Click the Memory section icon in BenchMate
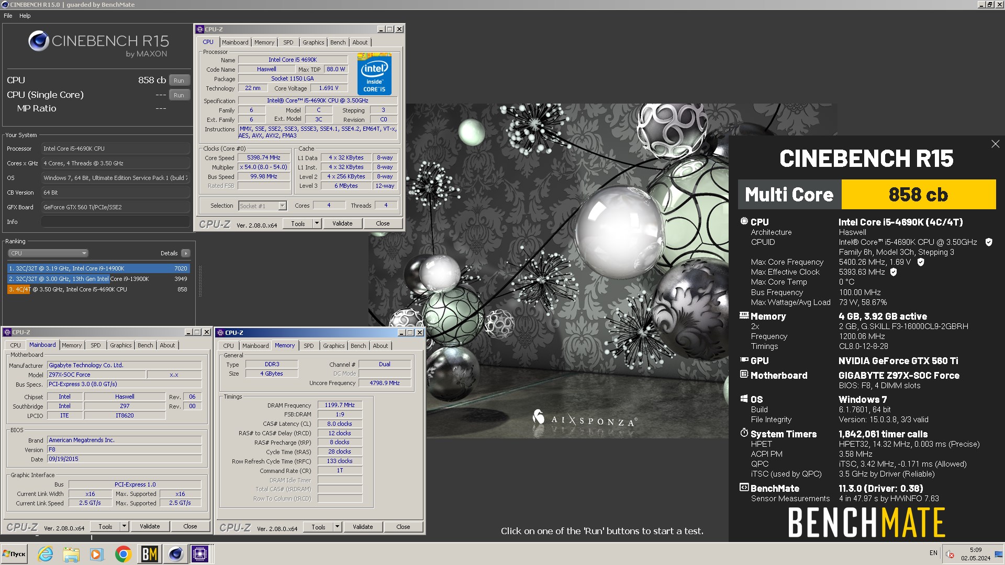1005x565 pixels. 744,315
